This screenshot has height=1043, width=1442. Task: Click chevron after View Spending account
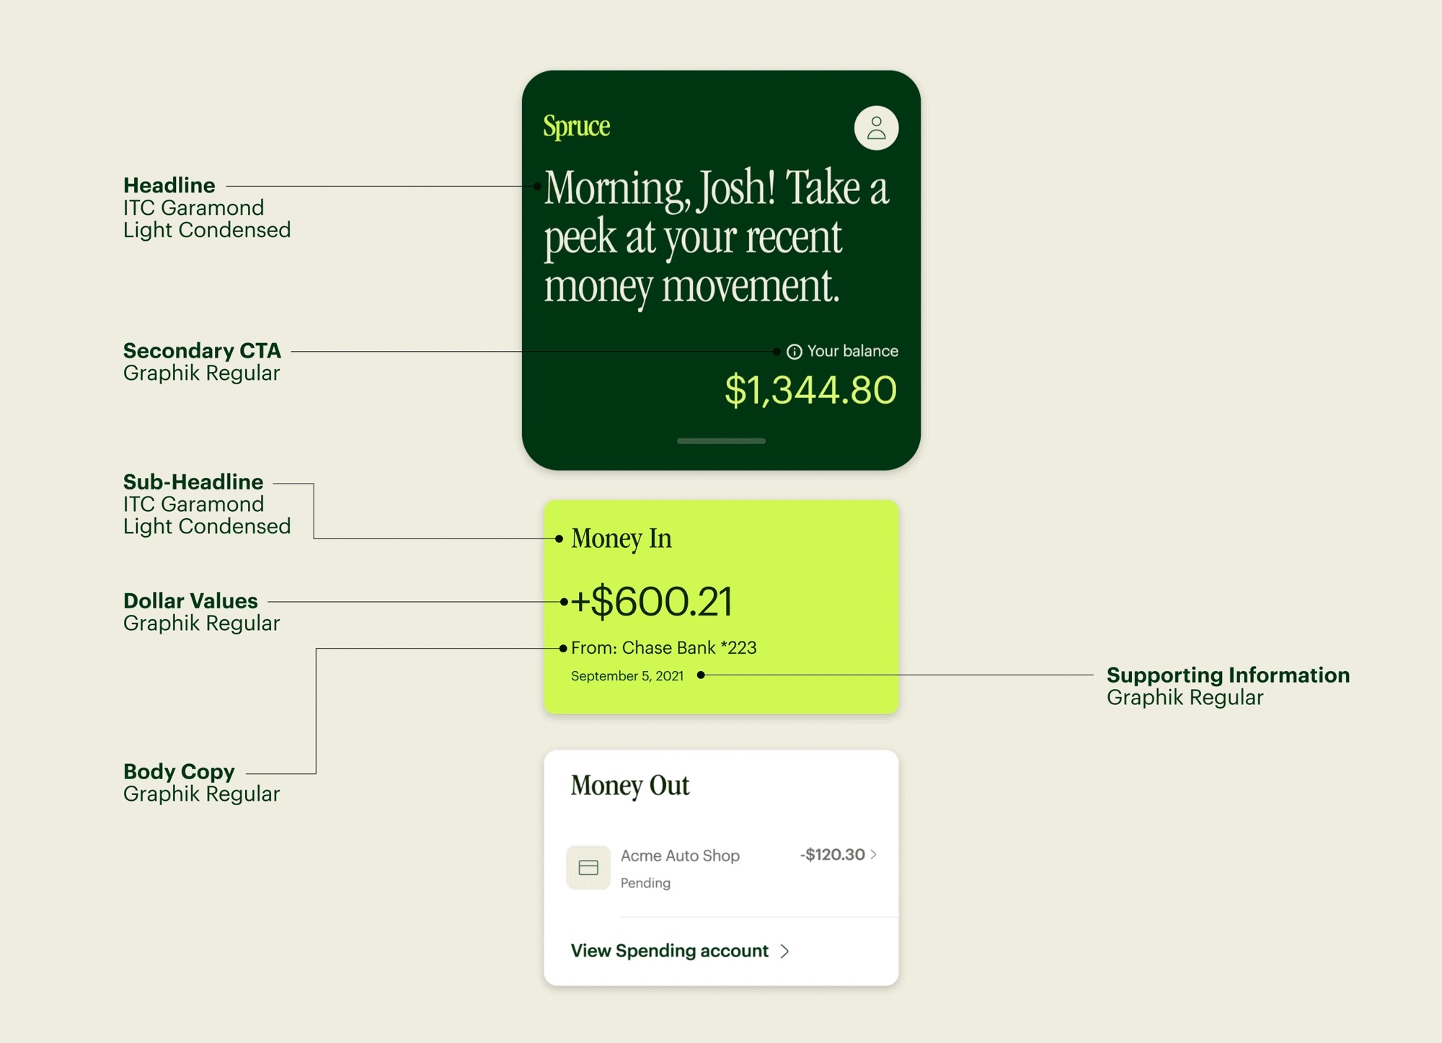click(785, 951)
